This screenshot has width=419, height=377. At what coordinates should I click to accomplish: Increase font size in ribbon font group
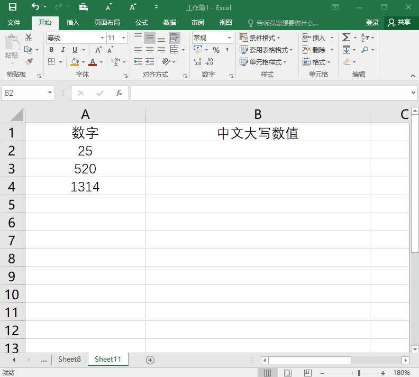coord(98,50)
